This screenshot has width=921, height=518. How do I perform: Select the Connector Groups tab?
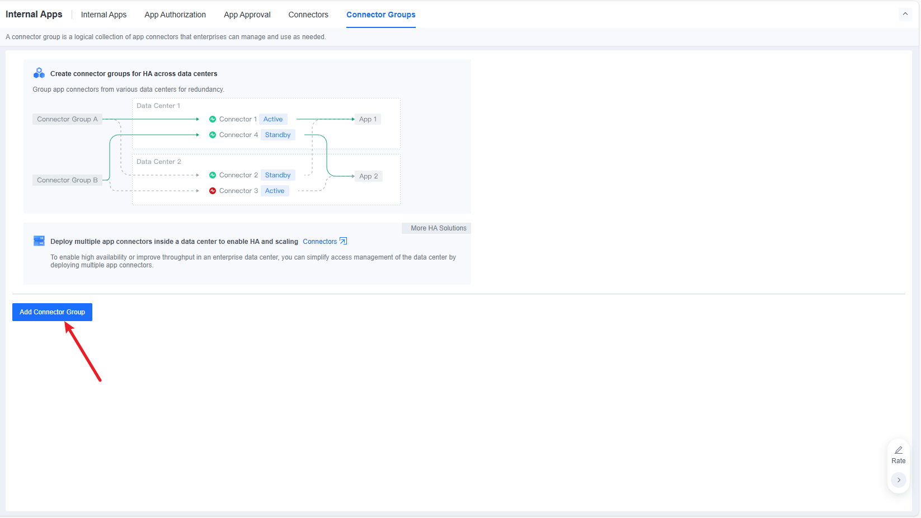click(381, 15)
